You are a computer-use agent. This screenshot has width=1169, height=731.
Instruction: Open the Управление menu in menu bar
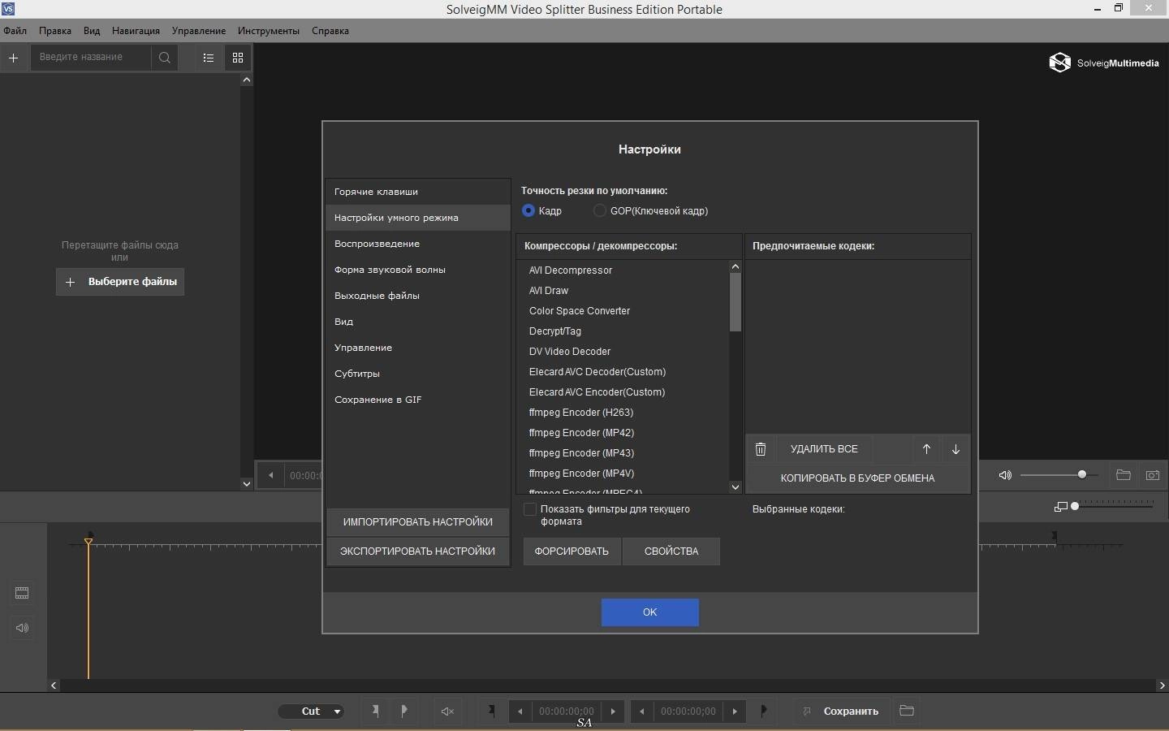[x=199, y=31]
